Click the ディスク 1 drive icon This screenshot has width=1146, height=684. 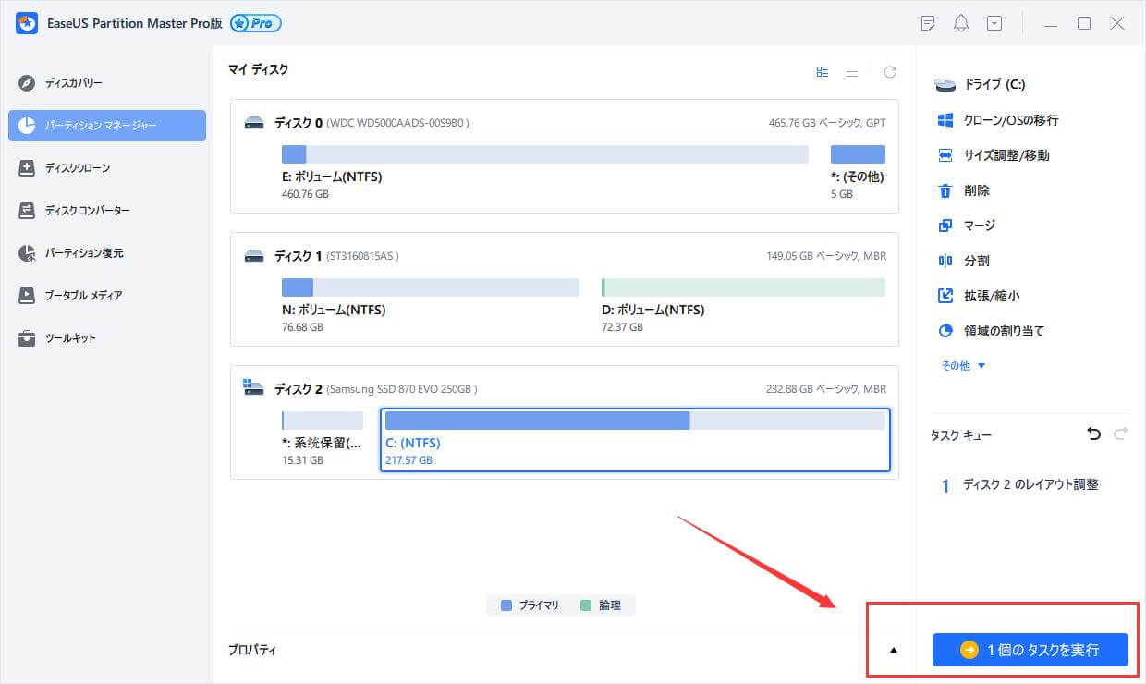(254, 256)
